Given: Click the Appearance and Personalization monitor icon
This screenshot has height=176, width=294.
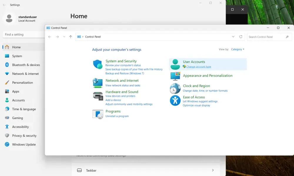Looking at the screenshot, I should (175, 76).
